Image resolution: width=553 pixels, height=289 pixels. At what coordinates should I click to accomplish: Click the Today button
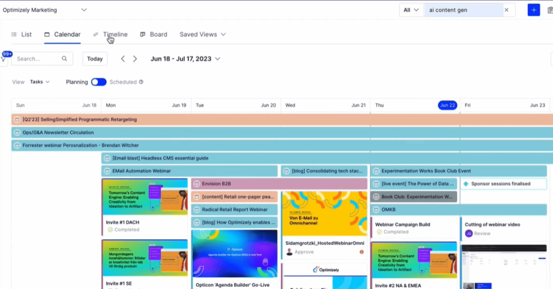[95, 59]
